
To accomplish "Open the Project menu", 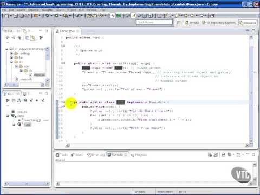I will point(71,10).
